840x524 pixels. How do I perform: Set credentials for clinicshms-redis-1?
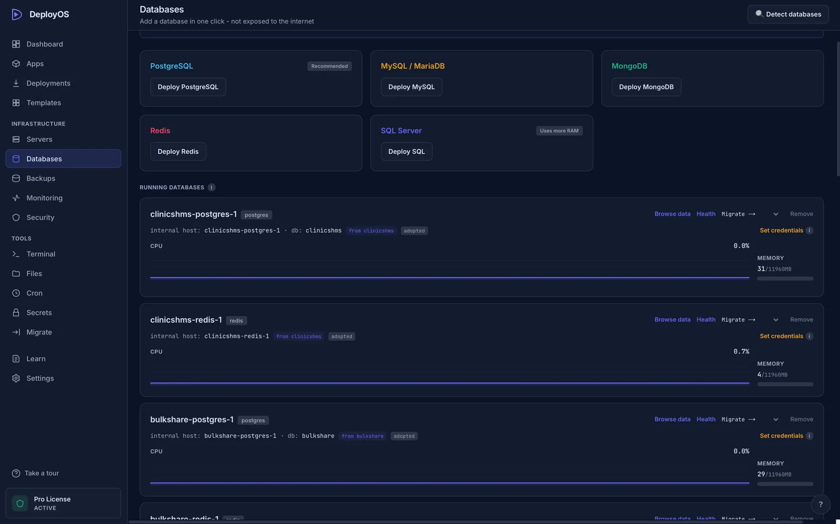[x=781, y=336]
